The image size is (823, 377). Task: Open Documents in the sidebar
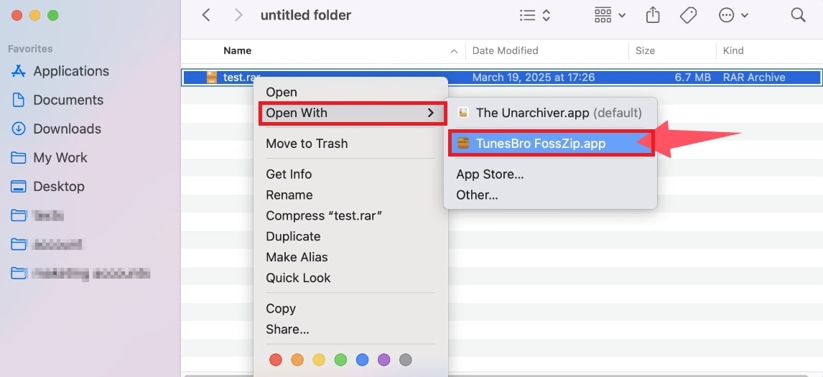point(68,100)
